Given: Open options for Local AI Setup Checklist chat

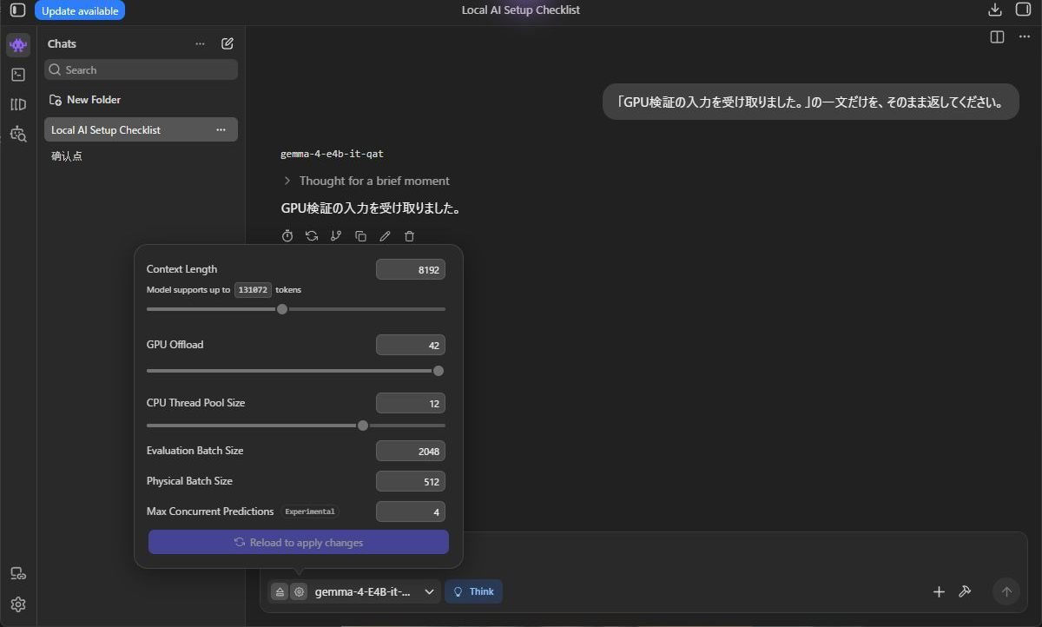Looking at the screenshot, I should [221, 129].
